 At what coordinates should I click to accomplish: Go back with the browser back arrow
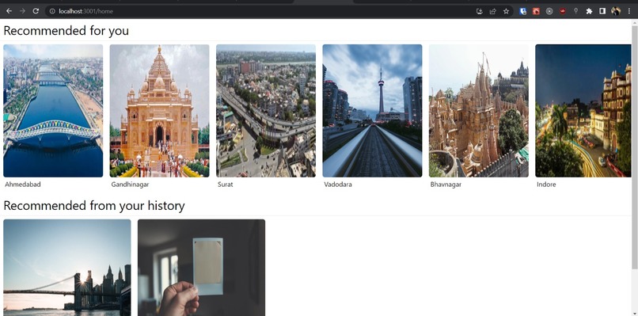coord(9,11)
